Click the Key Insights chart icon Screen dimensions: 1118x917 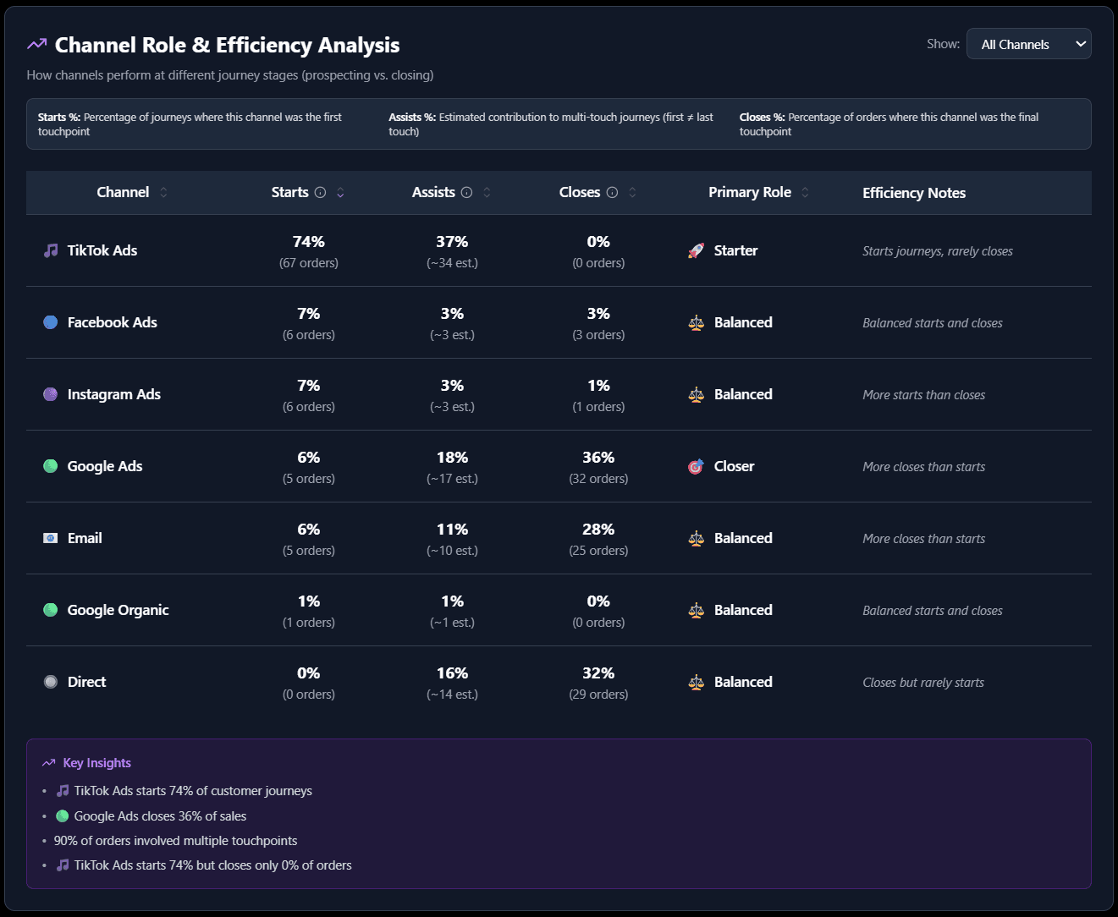tap(48, 762)
